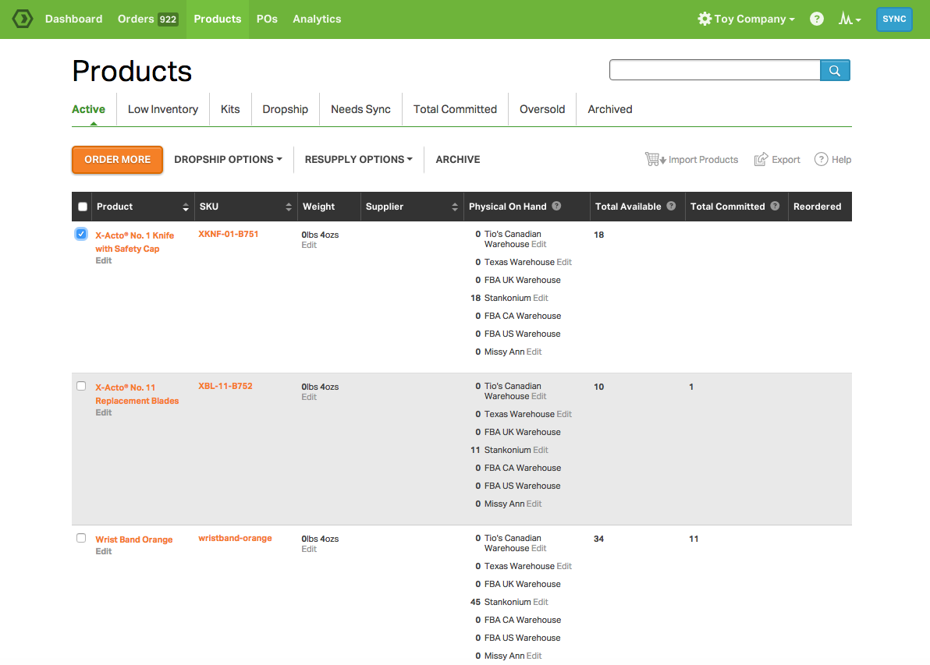This screenshot has height=665, width=930.
Task: Edit the Stankonium warehouse quantity for wristband-orange
Action: pos(539,601)
